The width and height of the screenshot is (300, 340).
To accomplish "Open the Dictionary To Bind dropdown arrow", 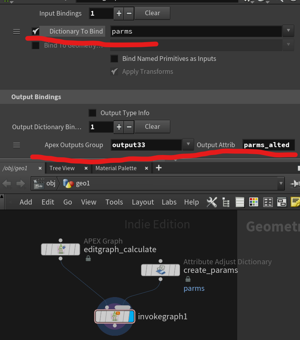I will (288, 31).
